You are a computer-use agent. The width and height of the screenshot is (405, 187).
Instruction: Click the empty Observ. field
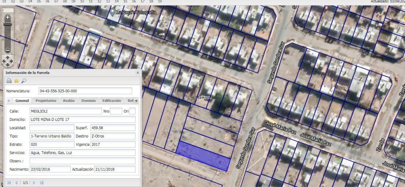click(x=83, y=161)
